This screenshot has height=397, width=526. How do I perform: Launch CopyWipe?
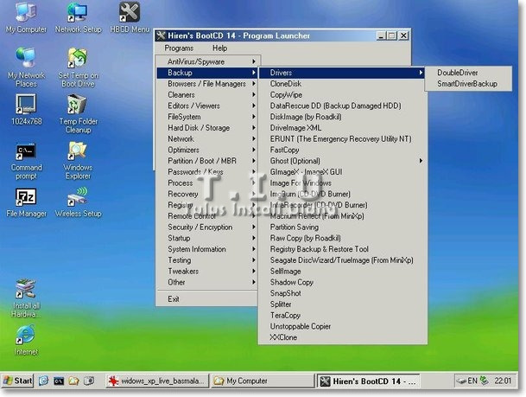pos(343,95)
